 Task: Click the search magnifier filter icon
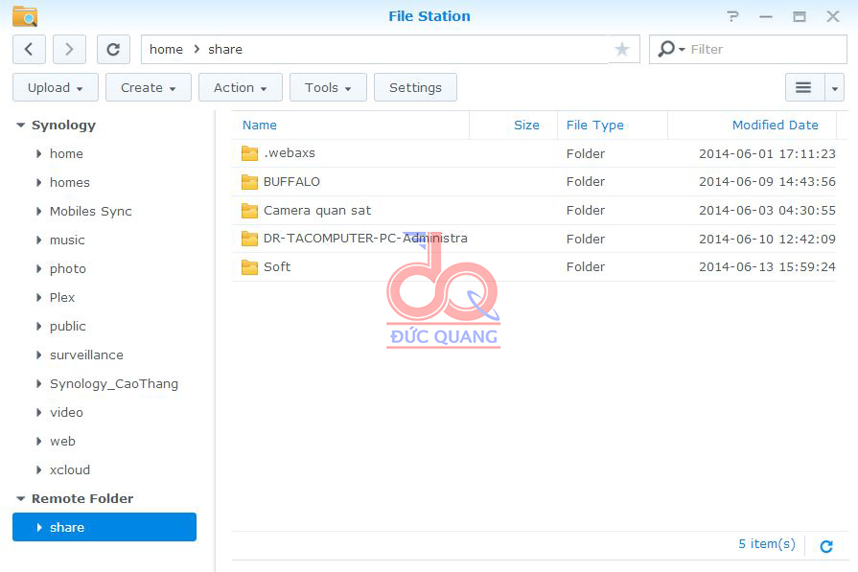[x=667, y=49]
